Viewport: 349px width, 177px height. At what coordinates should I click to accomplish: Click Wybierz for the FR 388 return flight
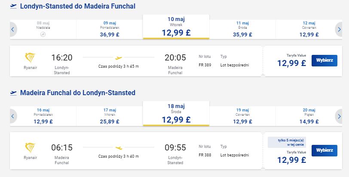pos(325,150)
